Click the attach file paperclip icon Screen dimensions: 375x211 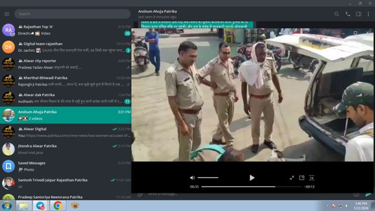(140, 194)
